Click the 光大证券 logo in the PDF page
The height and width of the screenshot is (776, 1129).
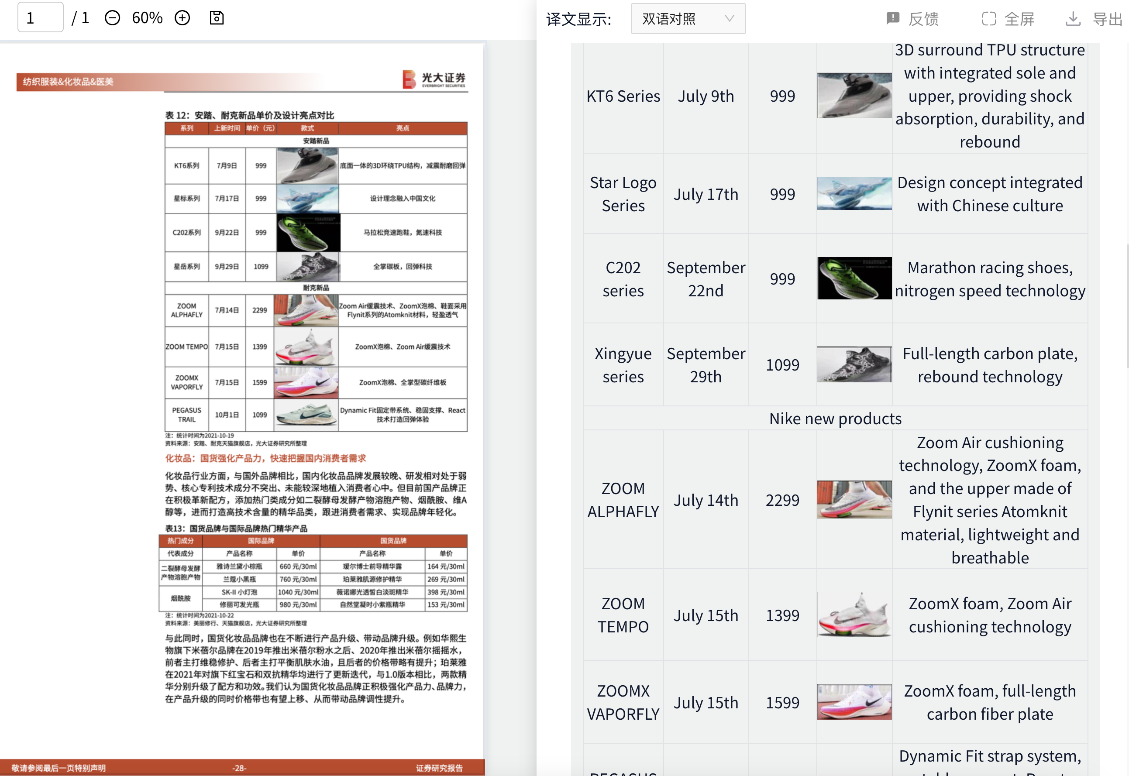coord(434,79)
